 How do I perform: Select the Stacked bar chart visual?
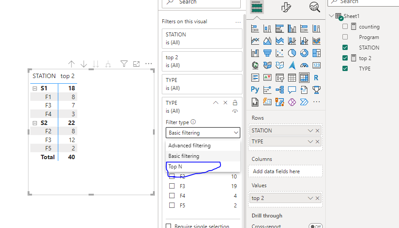tap(255, 28)
